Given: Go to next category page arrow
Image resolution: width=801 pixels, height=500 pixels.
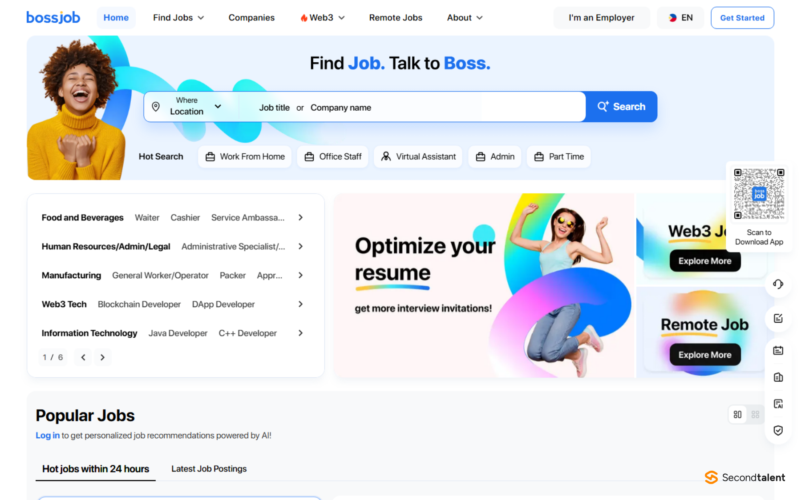Looking at the screenshot, I should tap(102, 357).
